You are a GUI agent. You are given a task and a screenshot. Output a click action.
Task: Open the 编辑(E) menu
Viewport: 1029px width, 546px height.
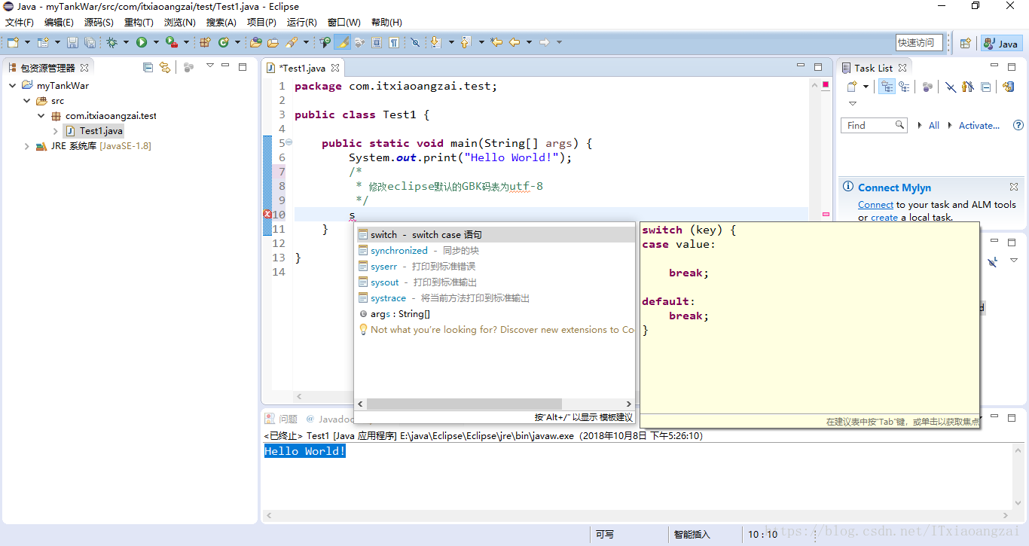59,23
